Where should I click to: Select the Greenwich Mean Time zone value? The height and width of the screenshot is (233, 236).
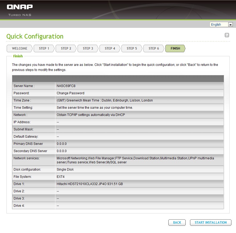pos(105,100)
